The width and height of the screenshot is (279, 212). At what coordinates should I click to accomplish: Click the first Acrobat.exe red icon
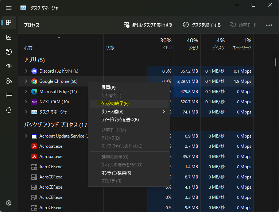click(x=34, y=146)
